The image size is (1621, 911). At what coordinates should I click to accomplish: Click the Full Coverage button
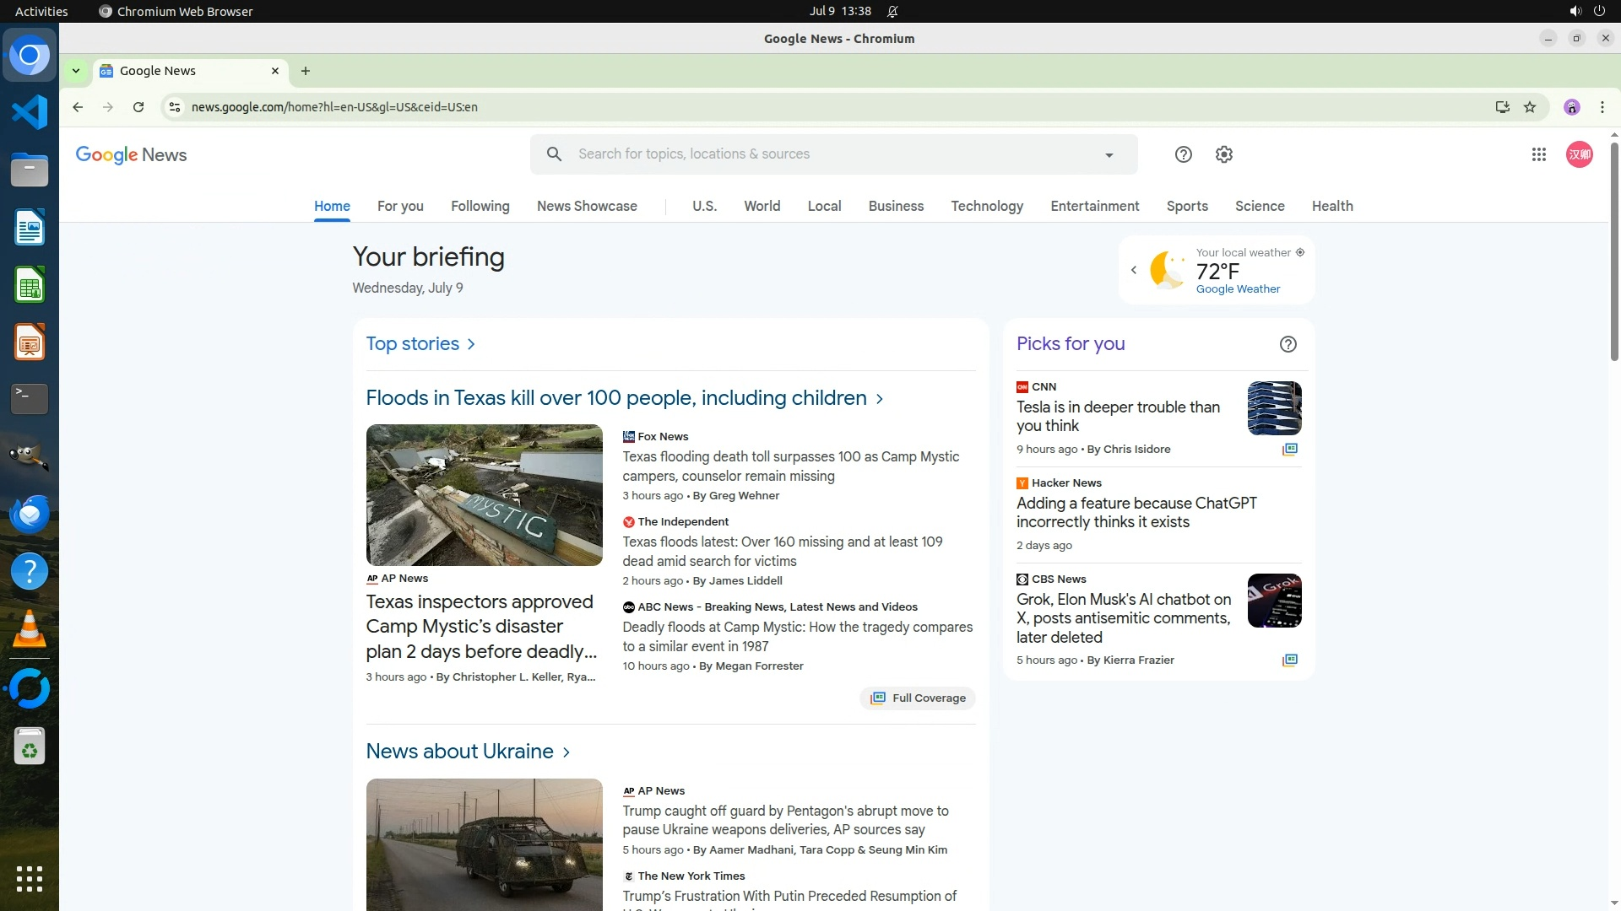(918, 698)
